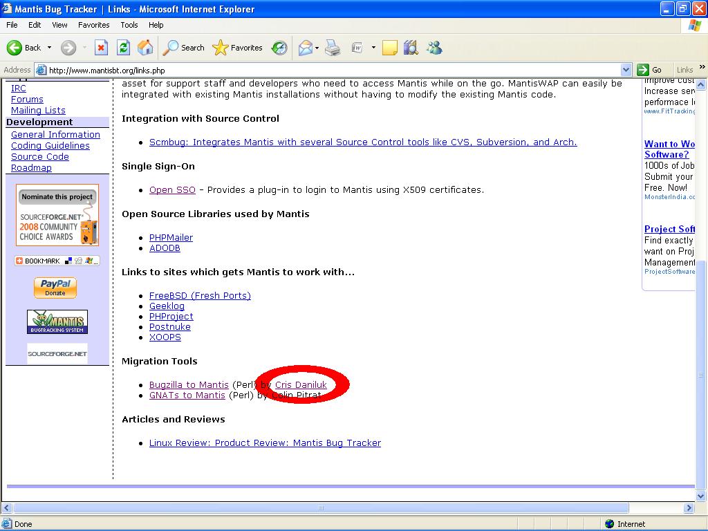Image resolution: width=708 pixels, height=531 pixels.
Task: Open the Tools menu
Action: (129, 25)
